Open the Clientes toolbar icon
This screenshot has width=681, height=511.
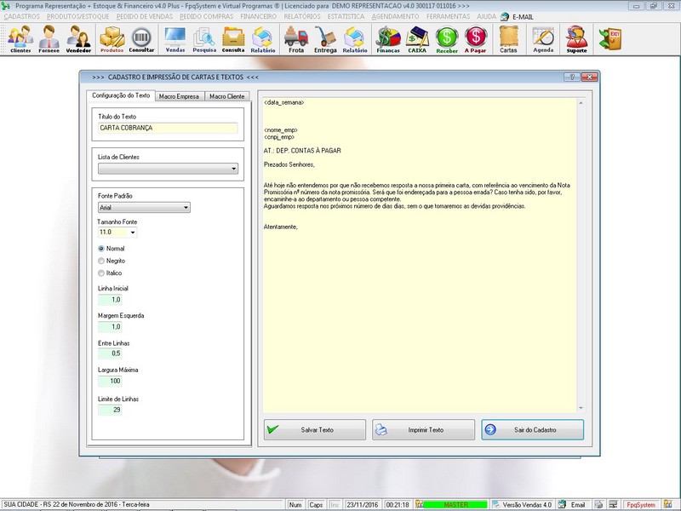coord(20,38)
